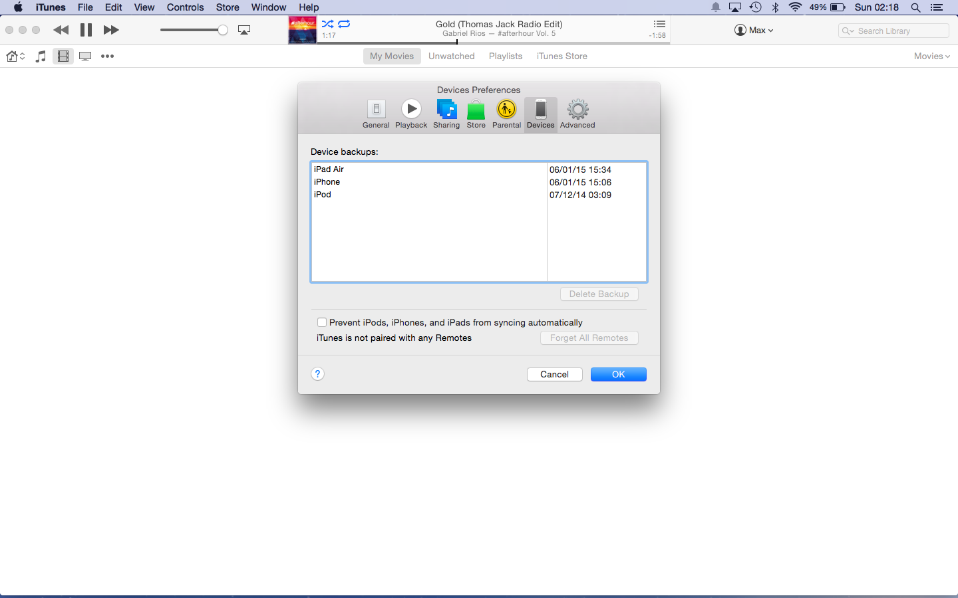The height and width of the screenshot is (598, 958).
Task: Open the Up Next list icon
Action: pyautogui.click(x=659, y=24)
